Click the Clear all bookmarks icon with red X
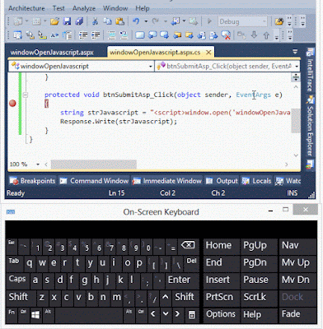This screenshot has height=329, width=323. (226, 35)
